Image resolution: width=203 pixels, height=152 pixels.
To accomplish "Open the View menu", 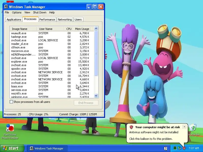I will [x=27, y=12].
